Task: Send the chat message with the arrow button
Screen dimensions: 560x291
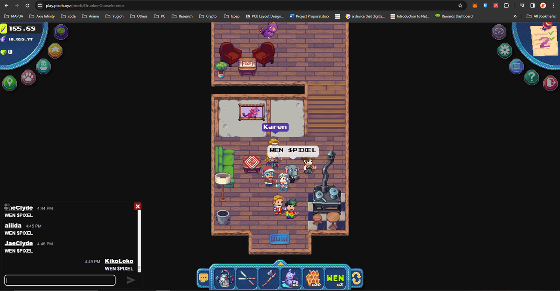Action: 131,280
